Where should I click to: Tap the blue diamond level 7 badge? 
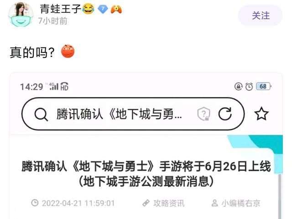[x=103, y=9]
